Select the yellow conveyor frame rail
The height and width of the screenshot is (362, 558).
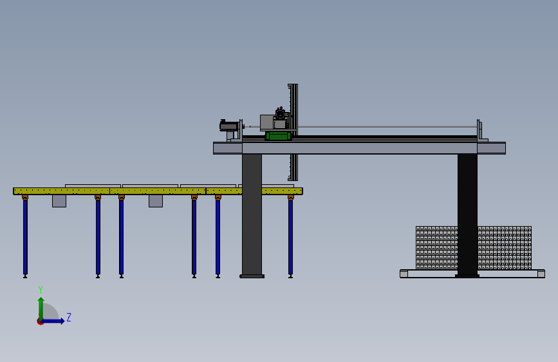pyautogui.click(x=158, y=191)
